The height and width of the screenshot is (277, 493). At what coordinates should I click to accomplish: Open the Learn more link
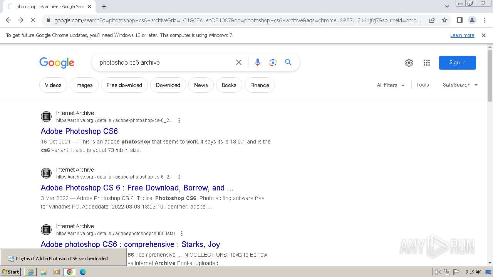pos(462,35)
